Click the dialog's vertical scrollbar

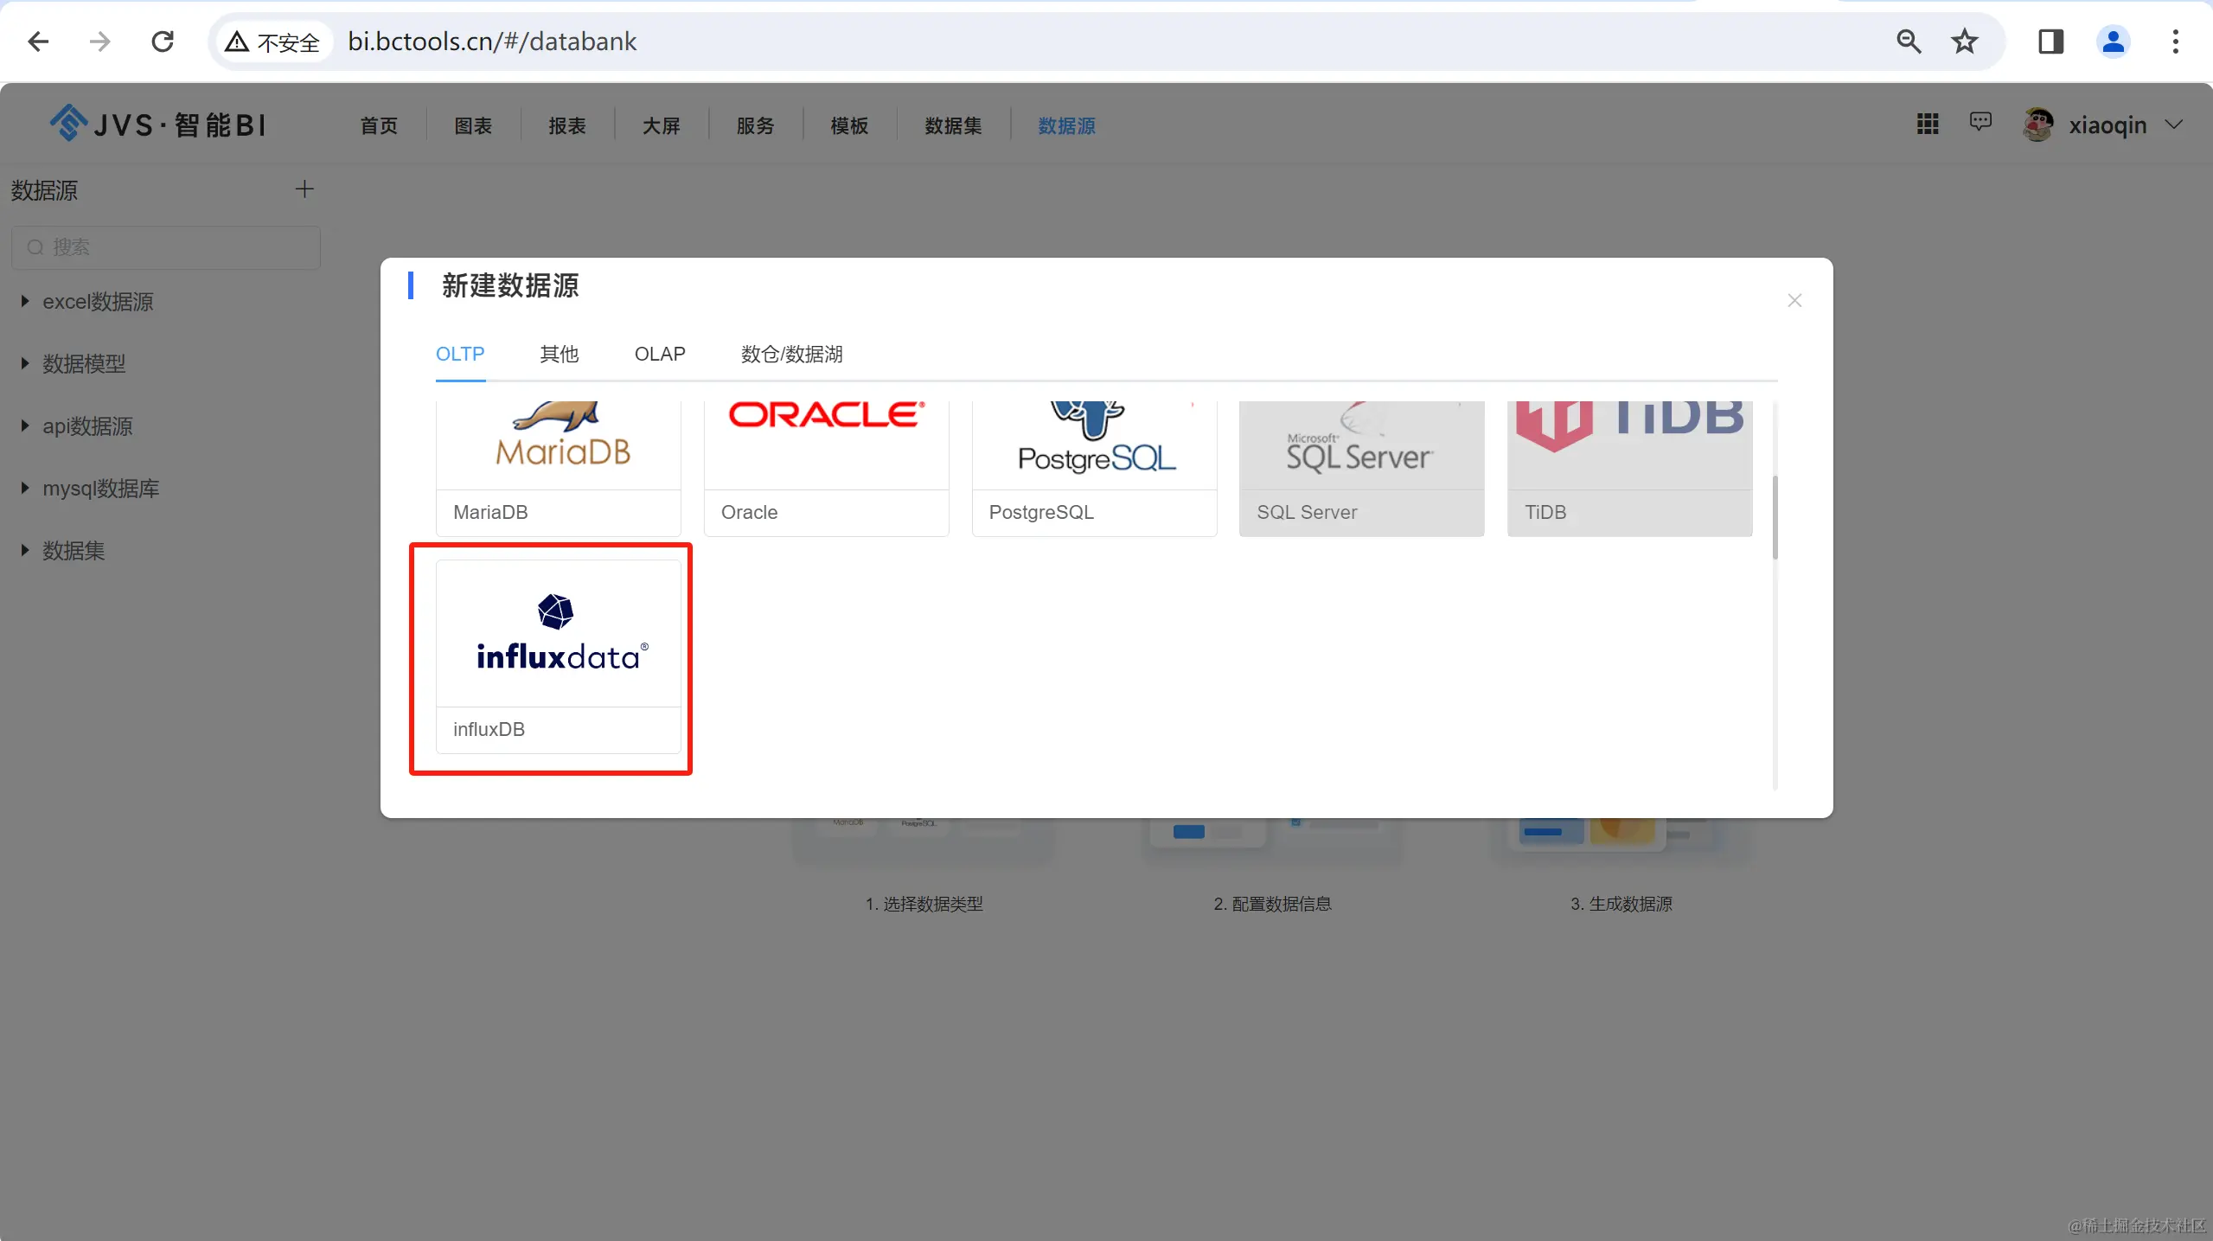point(1775,517)
